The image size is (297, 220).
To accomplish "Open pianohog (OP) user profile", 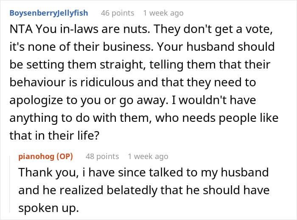I will (46, 157).
